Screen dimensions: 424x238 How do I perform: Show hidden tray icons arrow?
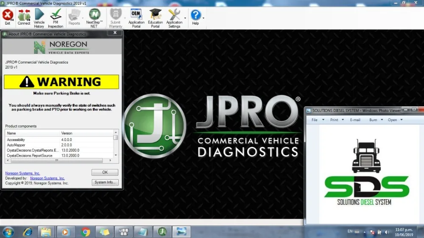click(x=365, y=232)
